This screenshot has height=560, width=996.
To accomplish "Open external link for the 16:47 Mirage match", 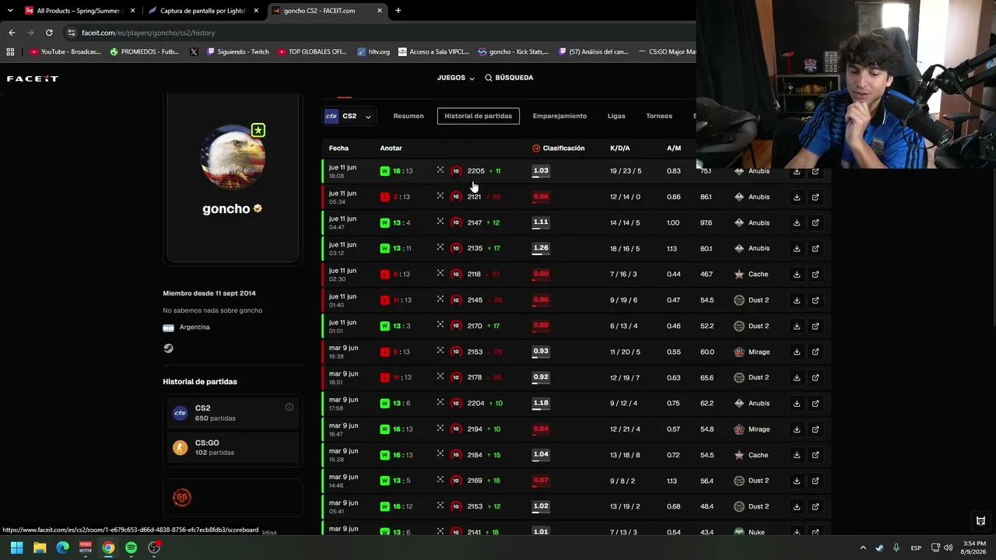I will click(x=815, y=429).
